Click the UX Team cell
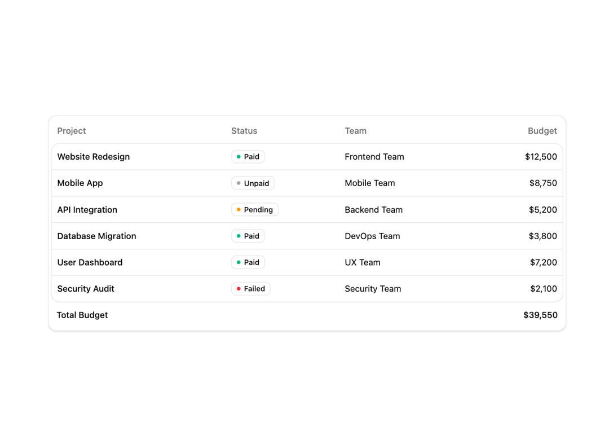Viewport: 609px width, 436px height. 363,263
